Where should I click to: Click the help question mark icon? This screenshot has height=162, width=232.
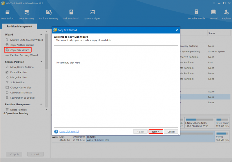[56, 131]
